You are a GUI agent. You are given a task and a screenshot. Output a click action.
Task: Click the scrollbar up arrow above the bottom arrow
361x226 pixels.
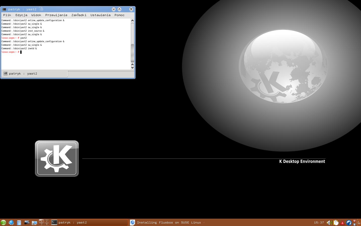(x=133, y=64)
